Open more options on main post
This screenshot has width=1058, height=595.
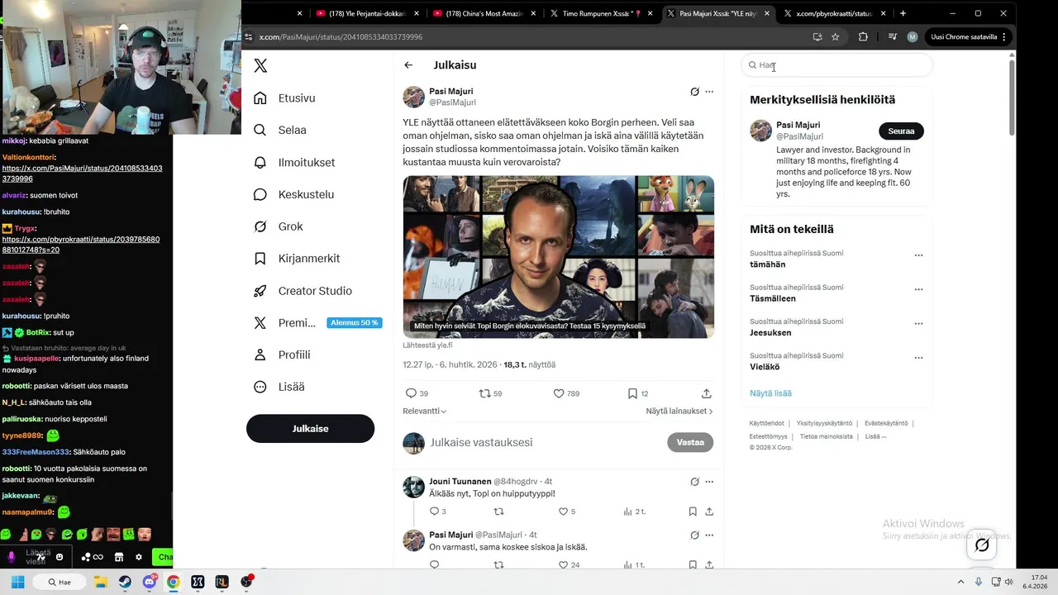click(709, 92)
